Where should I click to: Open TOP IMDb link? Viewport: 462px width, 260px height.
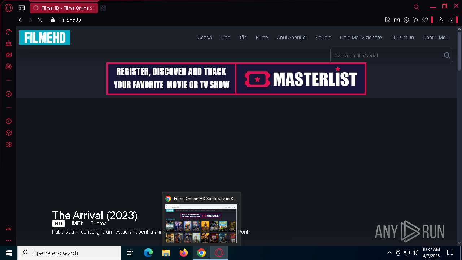(402, 38)
